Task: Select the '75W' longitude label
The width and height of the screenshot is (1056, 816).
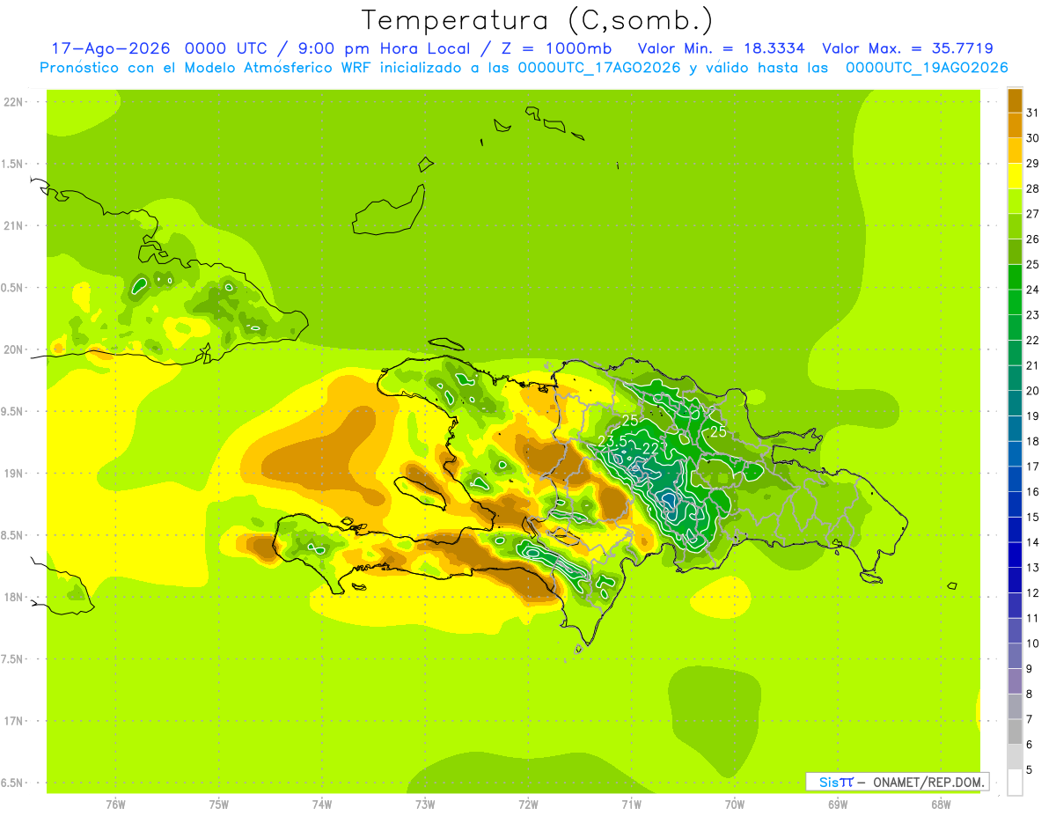Action: [x=218, y=805]
